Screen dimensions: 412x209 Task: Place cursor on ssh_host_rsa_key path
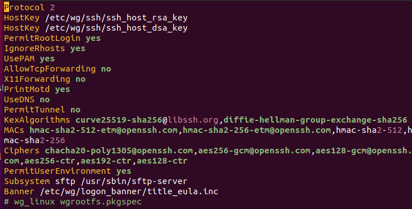click(x=116, y=18)
